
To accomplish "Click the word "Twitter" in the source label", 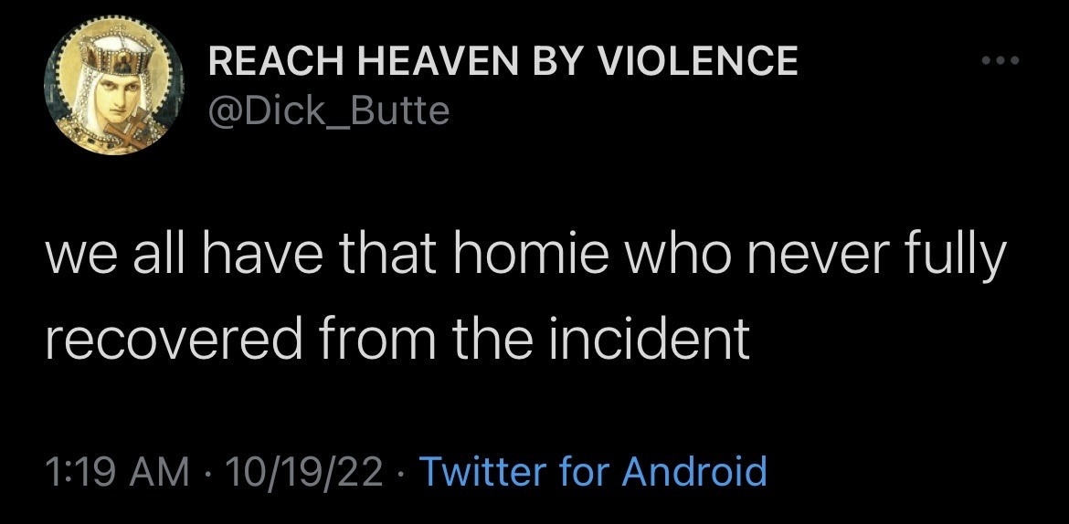I will (x=482, y=472).
